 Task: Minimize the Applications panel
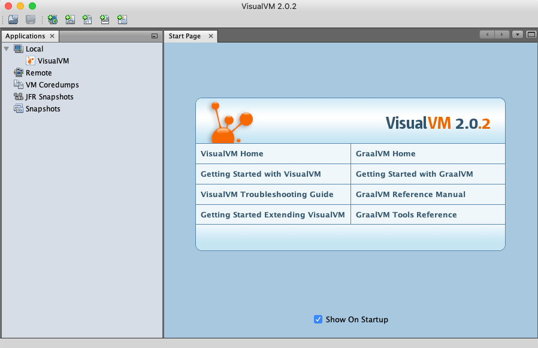[155, 36]
